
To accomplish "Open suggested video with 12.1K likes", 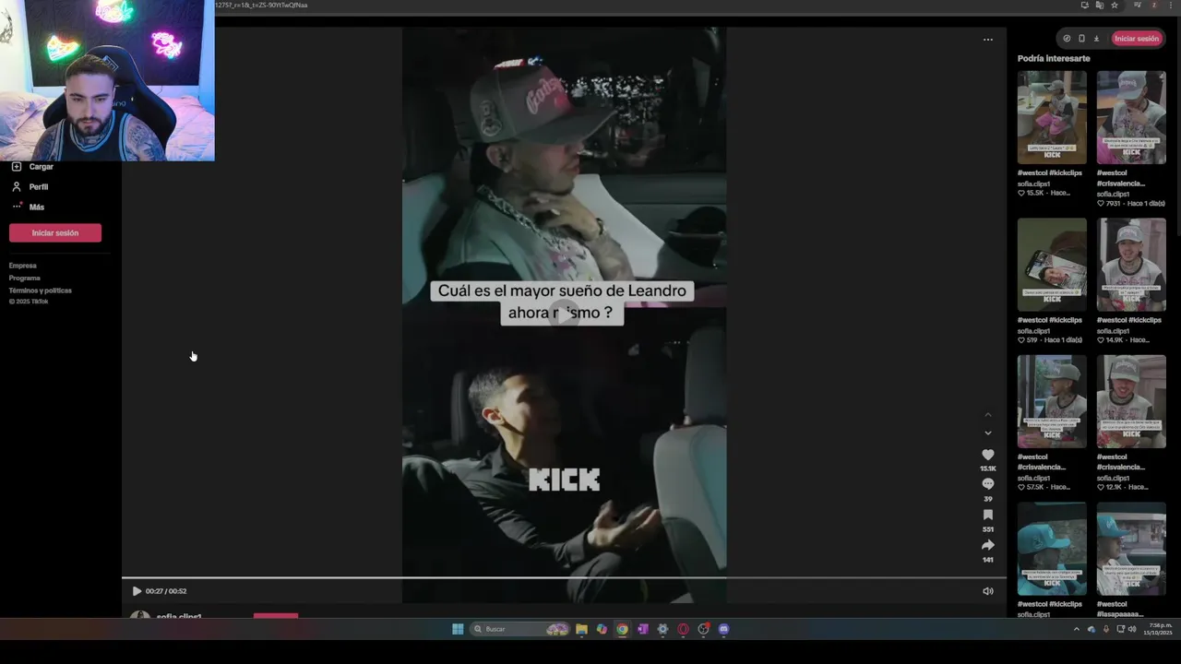I will (1131, 401).
